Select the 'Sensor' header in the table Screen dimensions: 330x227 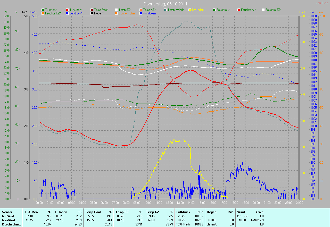point(7,212)
